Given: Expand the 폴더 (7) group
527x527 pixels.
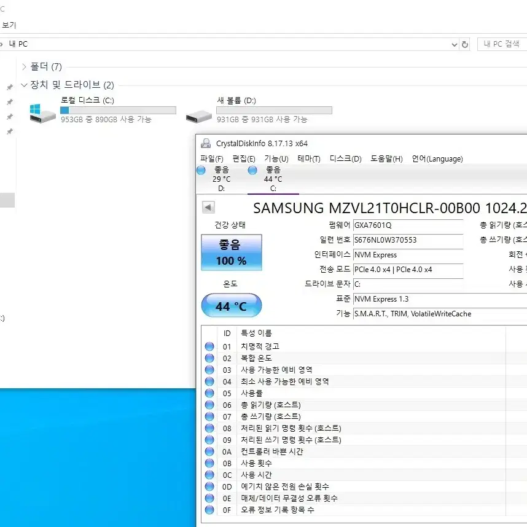Looking at the screenshot, I should click(x=24, y=67).
